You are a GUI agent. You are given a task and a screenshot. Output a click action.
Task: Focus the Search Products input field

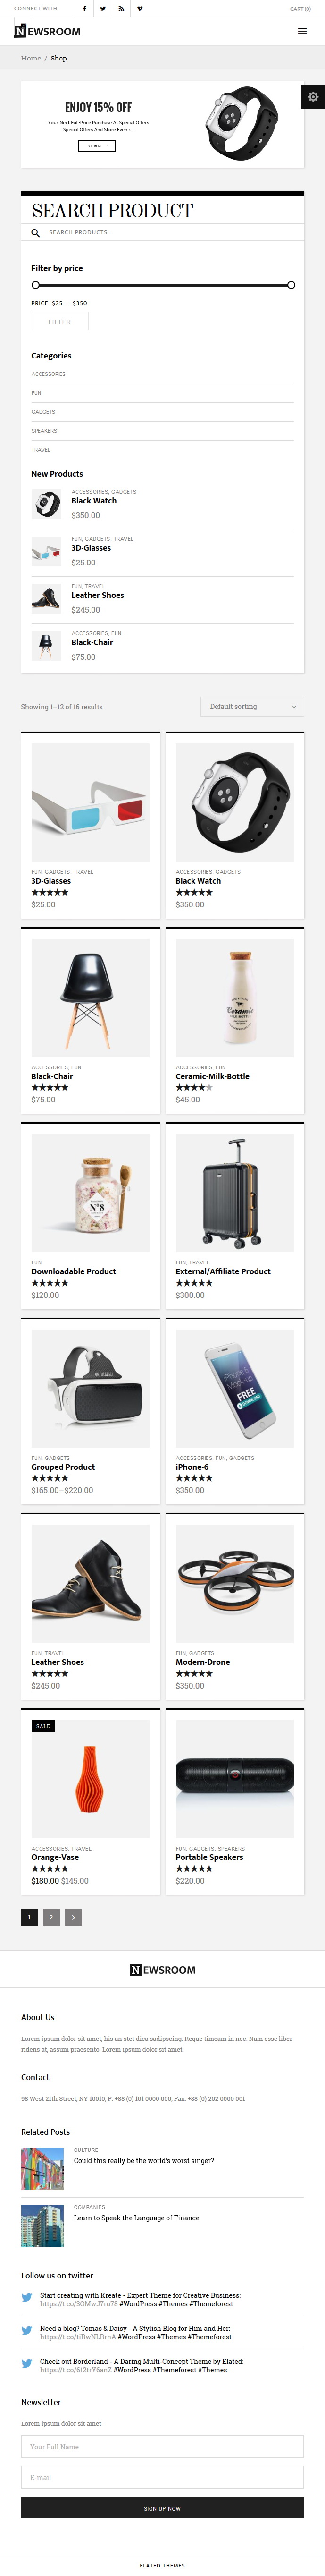pyautogui.click(x=170, y=233)
